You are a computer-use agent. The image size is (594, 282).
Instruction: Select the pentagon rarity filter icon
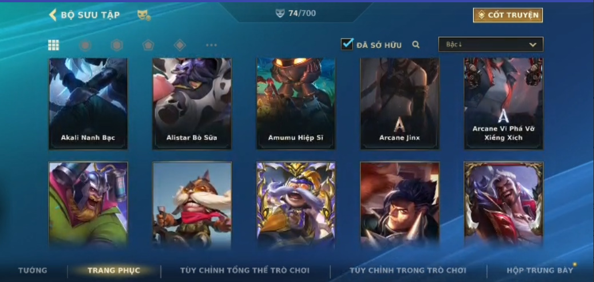(x=148, y=45)
